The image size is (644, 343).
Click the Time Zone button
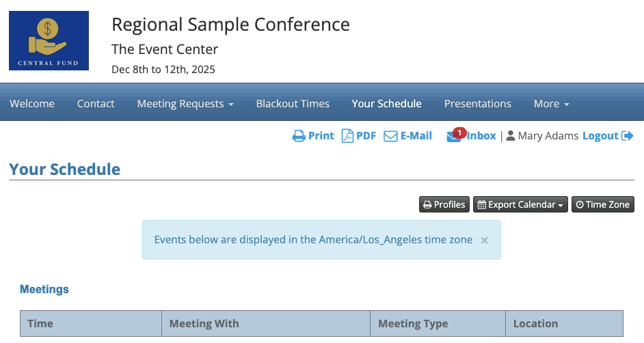602,204
